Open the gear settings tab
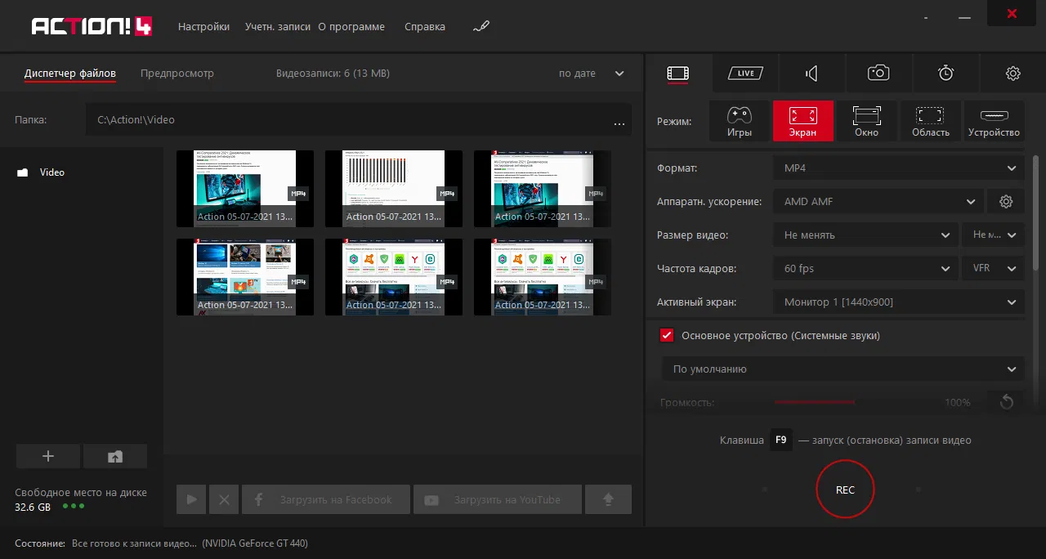The width and height of the screenshot is (1046, 559). pyautogui.click(x=1012, y=74)
